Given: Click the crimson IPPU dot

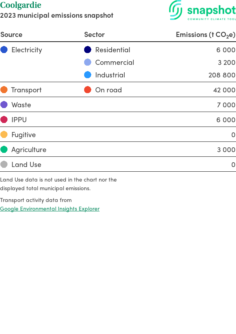Looking at the screenshot, I should pyautogui.click(x=4, y=120).
